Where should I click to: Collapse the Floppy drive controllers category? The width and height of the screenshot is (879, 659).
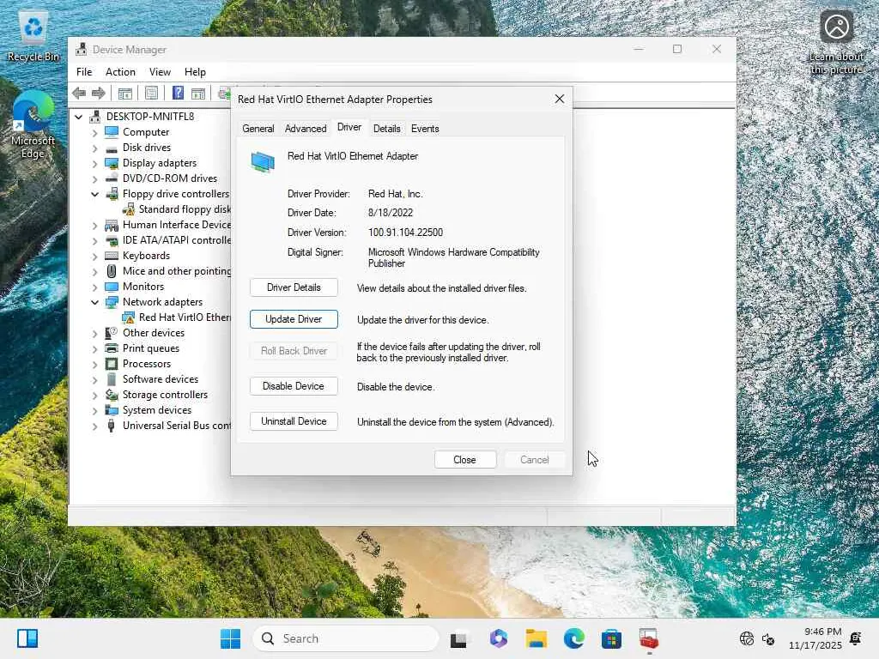point(94,194)
